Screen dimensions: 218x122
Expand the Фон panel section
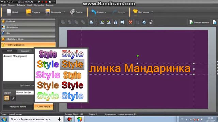click(28, 33)
